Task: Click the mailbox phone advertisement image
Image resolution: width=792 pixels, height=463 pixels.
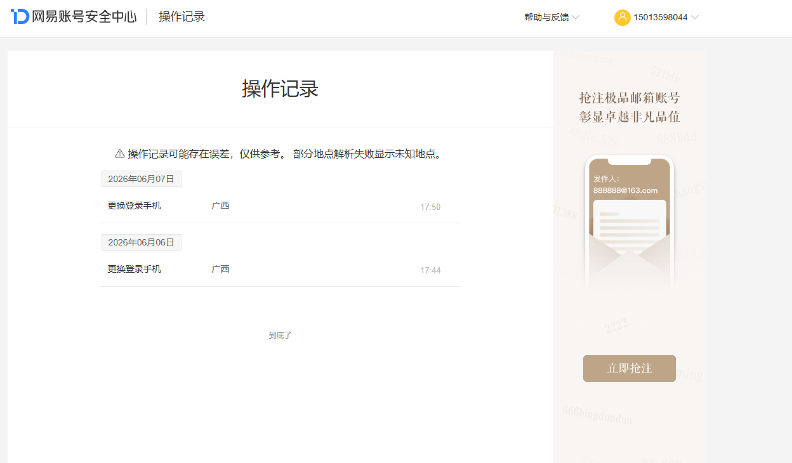Action: [629, 222]
